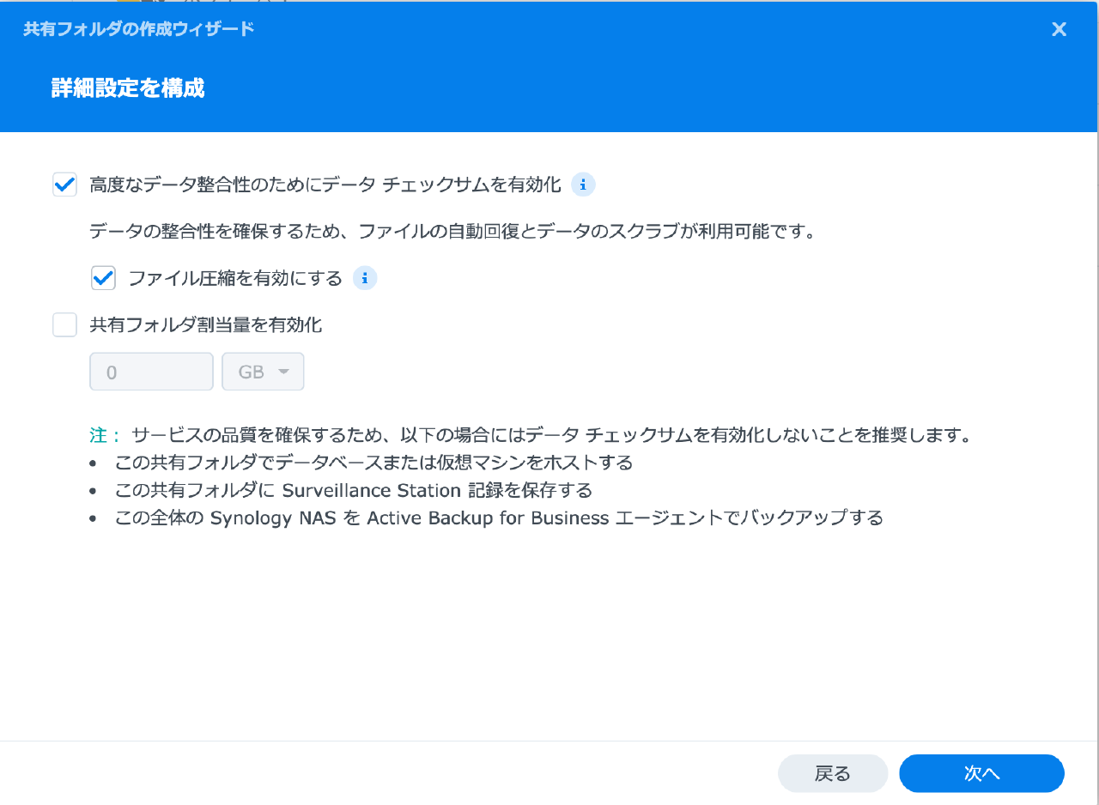Image resolution: width=1099 pixels, height=805 pixels.
Task: Click the Active Backup for Business bullet line
Action: point(499,518)
